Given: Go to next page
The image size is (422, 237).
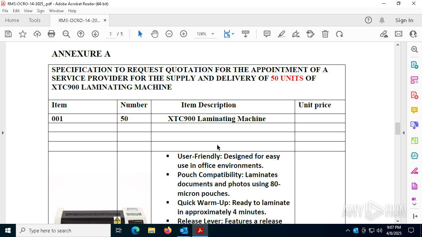Looking at the screenshot, I should click(95, 34).
